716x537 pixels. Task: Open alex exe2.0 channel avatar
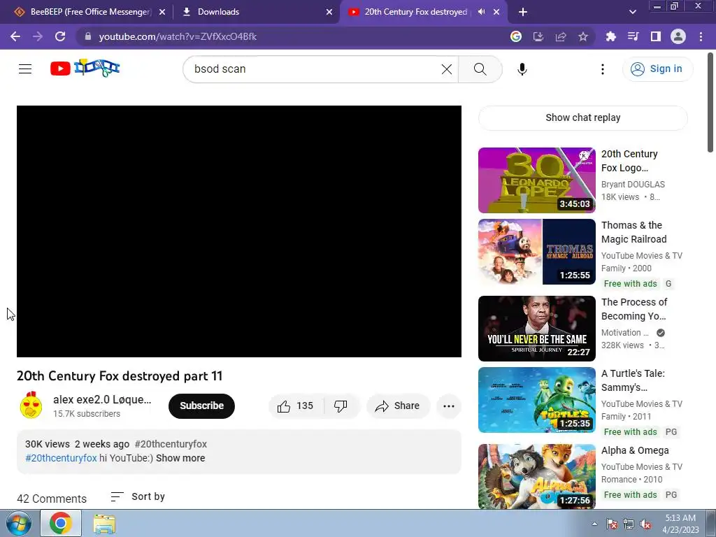point(31,406)
